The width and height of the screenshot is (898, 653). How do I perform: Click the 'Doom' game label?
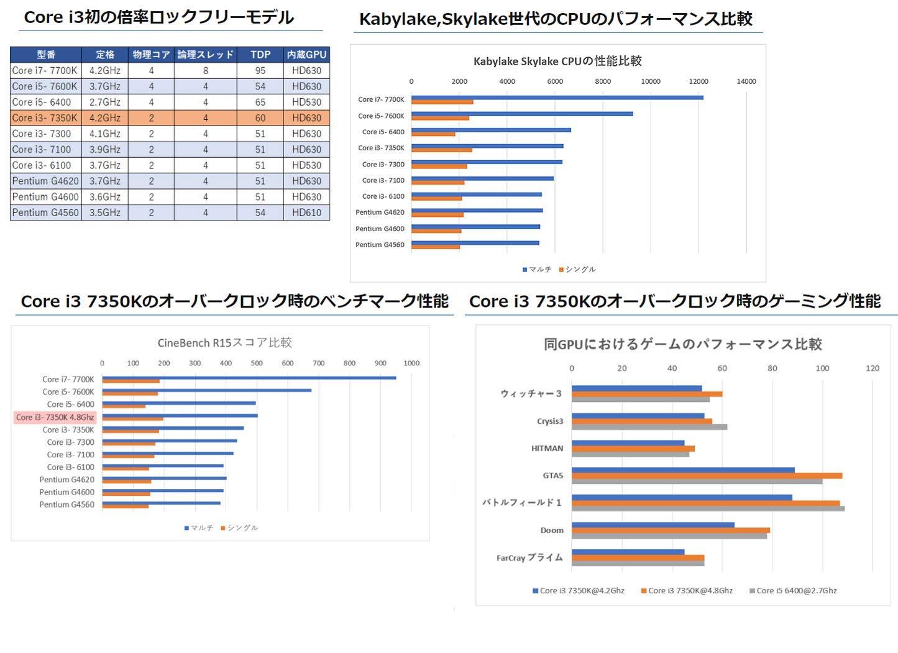pyautogui.click(x=552, y=531)
